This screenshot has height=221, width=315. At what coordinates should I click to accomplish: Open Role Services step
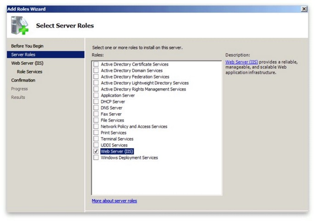click(x=29, y=72)
